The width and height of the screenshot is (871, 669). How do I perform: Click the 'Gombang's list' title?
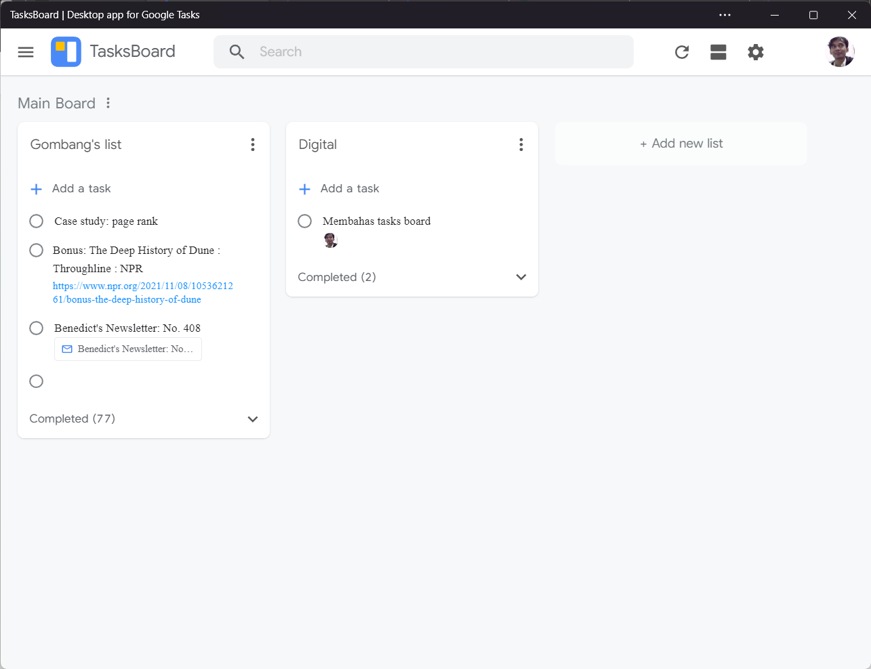pos(76,144)
